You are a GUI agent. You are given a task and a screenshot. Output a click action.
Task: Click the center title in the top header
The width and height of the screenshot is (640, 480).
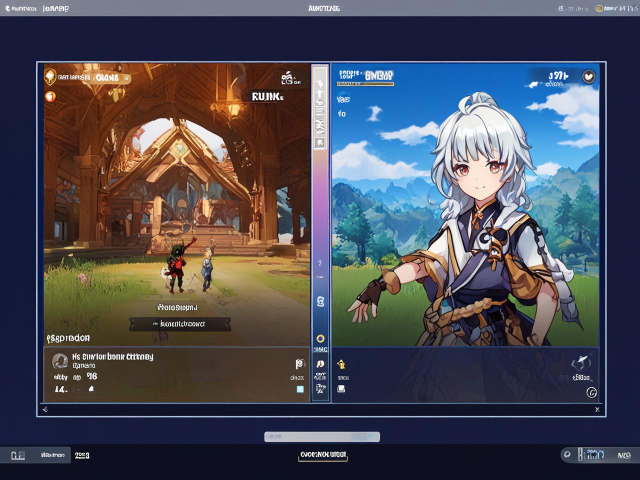tap(324, 8)
